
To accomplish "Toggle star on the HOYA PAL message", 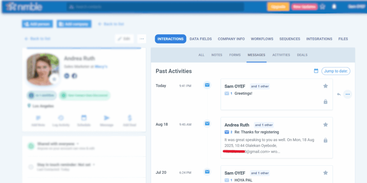I will point(325,173).
